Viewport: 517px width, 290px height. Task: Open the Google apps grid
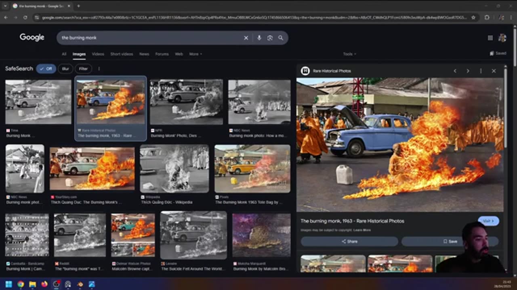point(490,38)
